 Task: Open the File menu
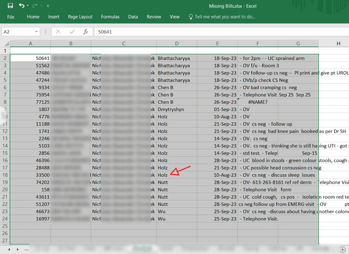11,17
